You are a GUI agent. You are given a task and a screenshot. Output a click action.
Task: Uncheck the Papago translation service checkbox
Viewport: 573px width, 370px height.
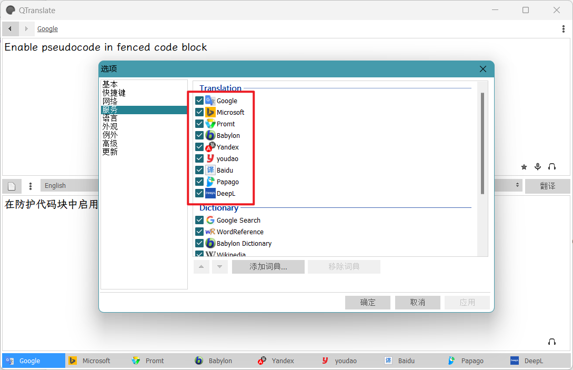199,182
